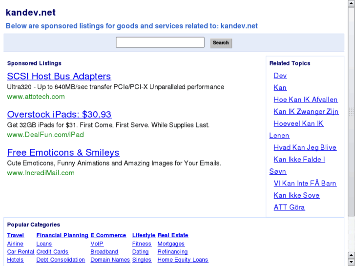Click the Credit Cards link

[x=52, y=252]
